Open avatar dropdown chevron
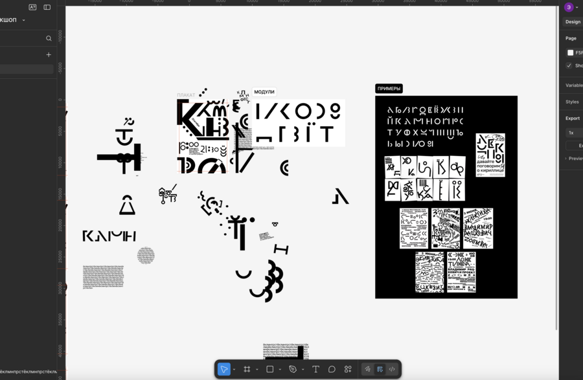Viewport: 583px width, 380px height. click(577, 7)
